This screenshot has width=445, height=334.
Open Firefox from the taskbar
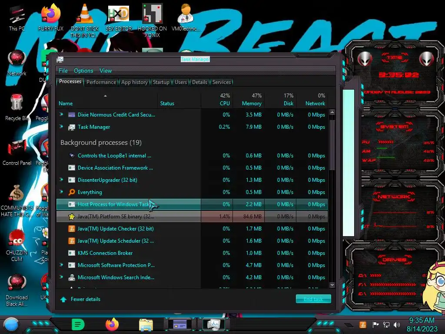[x=112, y=324]
